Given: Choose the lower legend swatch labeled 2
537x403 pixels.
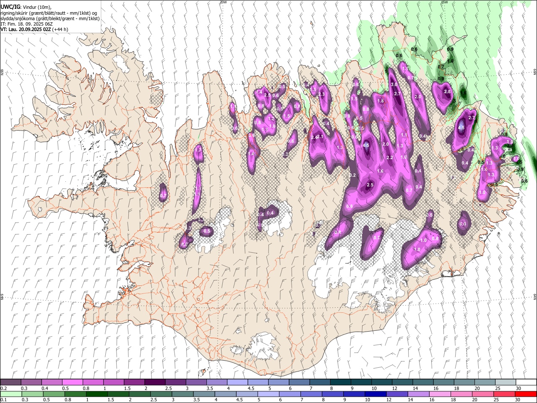Looking at the screenshot, I should [140, 394].
